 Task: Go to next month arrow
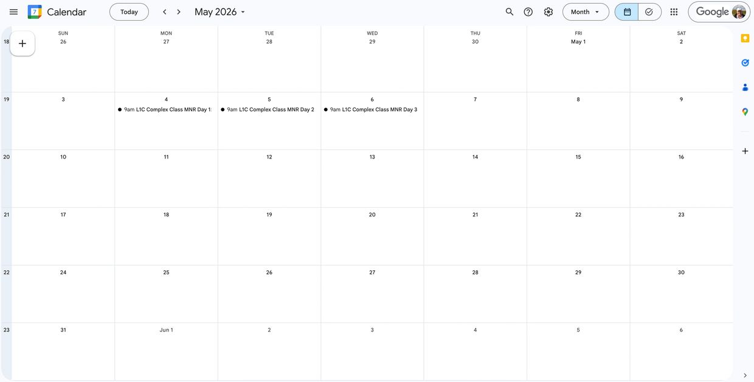tap(179, 12)
